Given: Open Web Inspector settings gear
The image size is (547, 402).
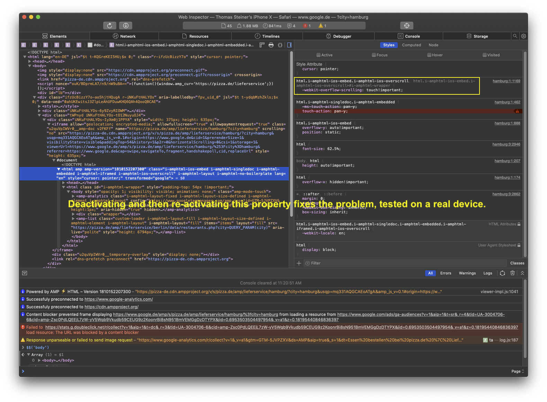Looking at the screenshot, I should click(x=524, y=36).
